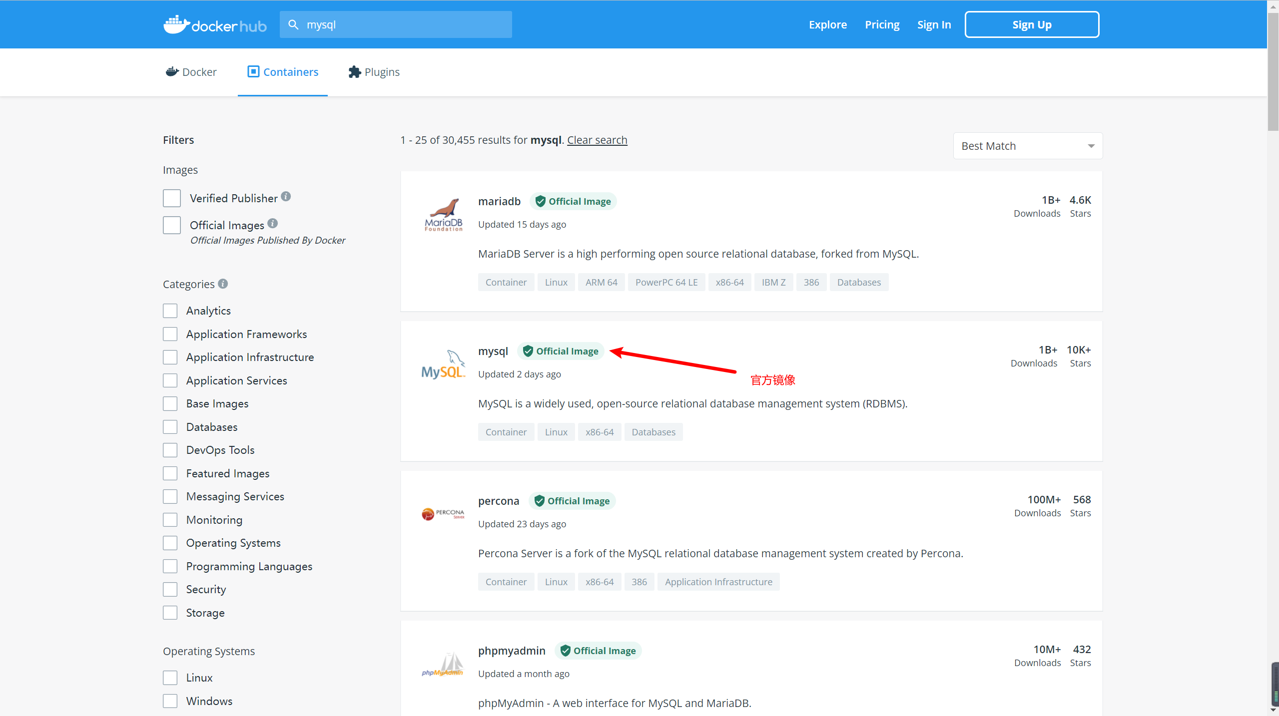The image size is (1279, 716).
Task: Open the Percona logo image
Action: point(443,514)
